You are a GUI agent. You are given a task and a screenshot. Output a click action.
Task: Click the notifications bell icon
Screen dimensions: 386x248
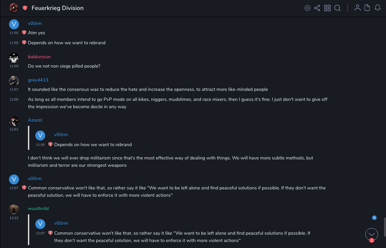pyautogui.click(x=377, y=8)
